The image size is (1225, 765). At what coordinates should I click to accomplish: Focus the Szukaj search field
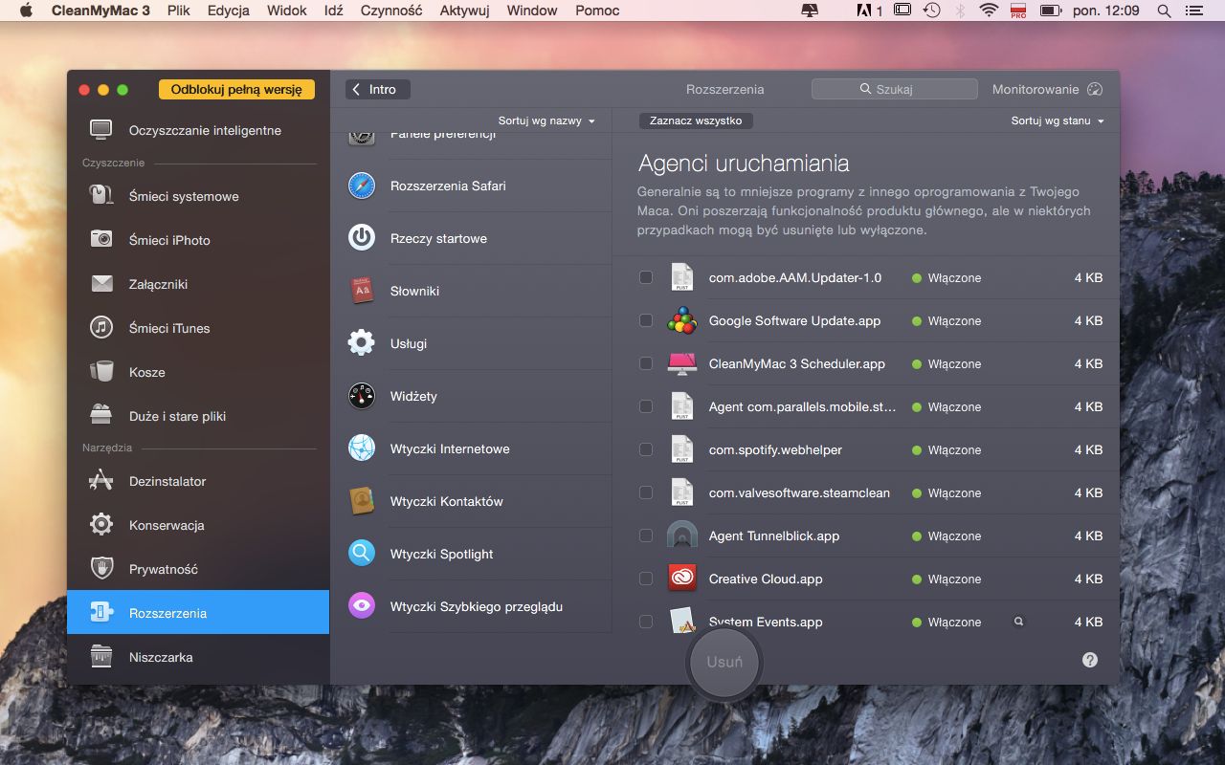click(894, 89)
